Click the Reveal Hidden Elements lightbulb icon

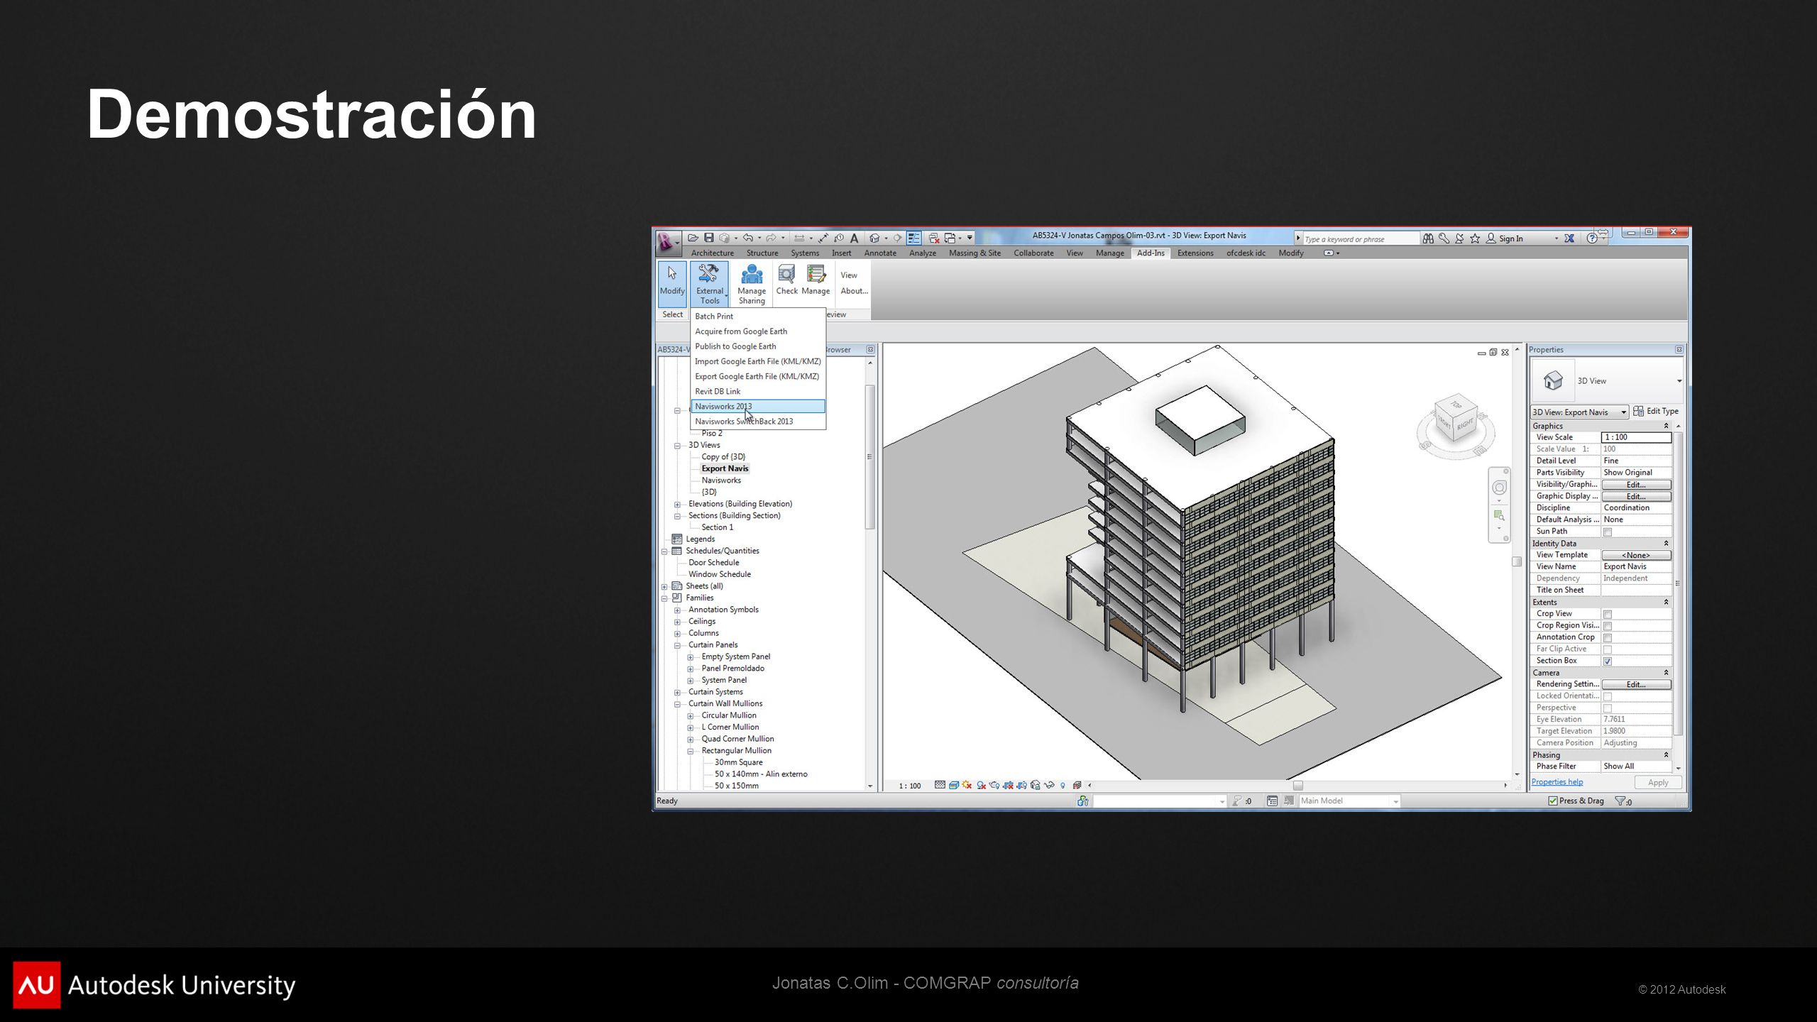coord(1063,785)
